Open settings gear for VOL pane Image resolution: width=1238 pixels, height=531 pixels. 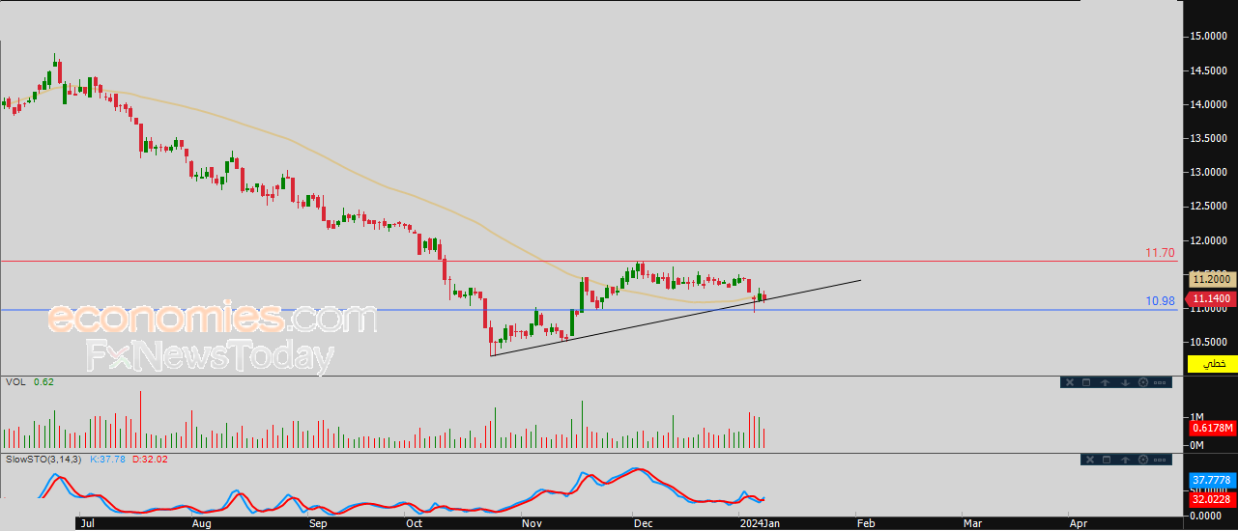(1143, 382)
